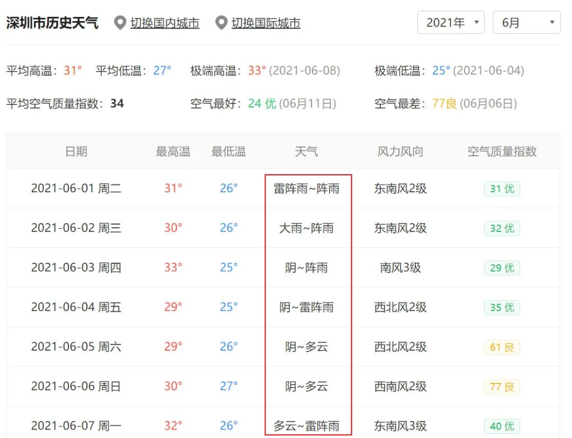Select the 31 优 air quality badge
The image size is (572, 438).
click(x=502, y=189)
